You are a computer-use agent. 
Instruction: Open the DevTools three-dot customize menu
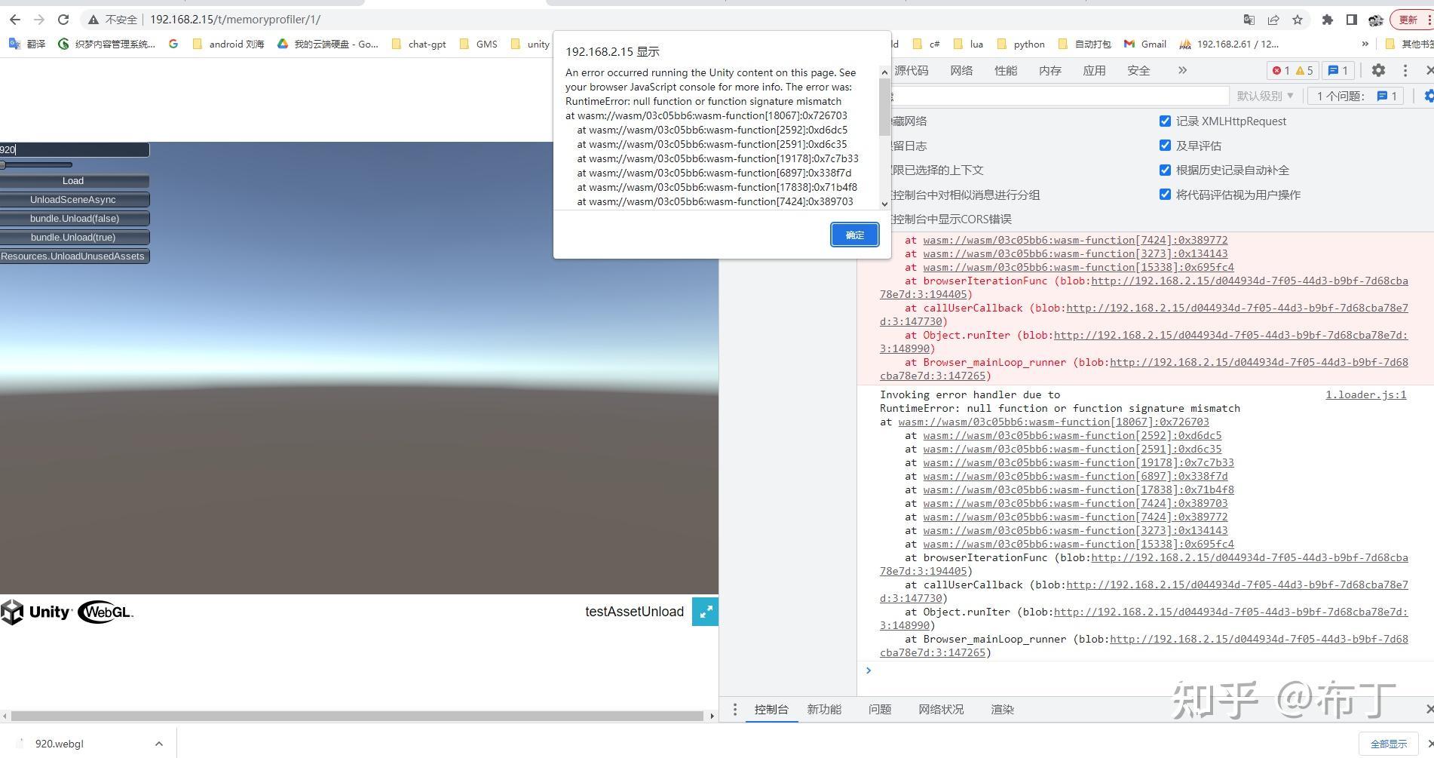[1405, 70]
